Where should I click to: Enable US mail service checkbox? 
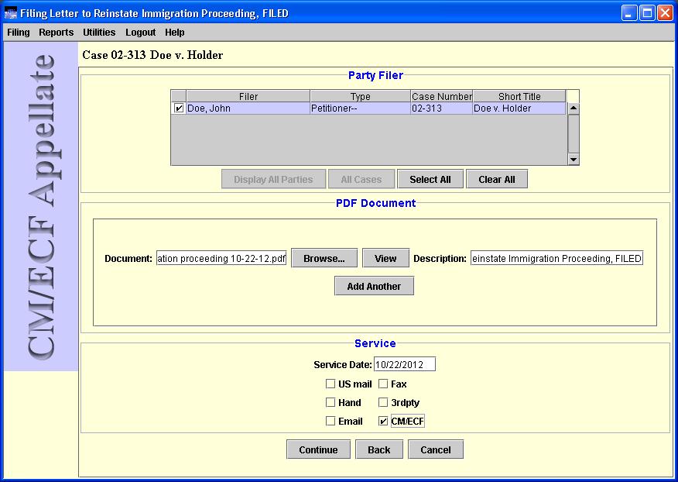(x=330, y=384)
